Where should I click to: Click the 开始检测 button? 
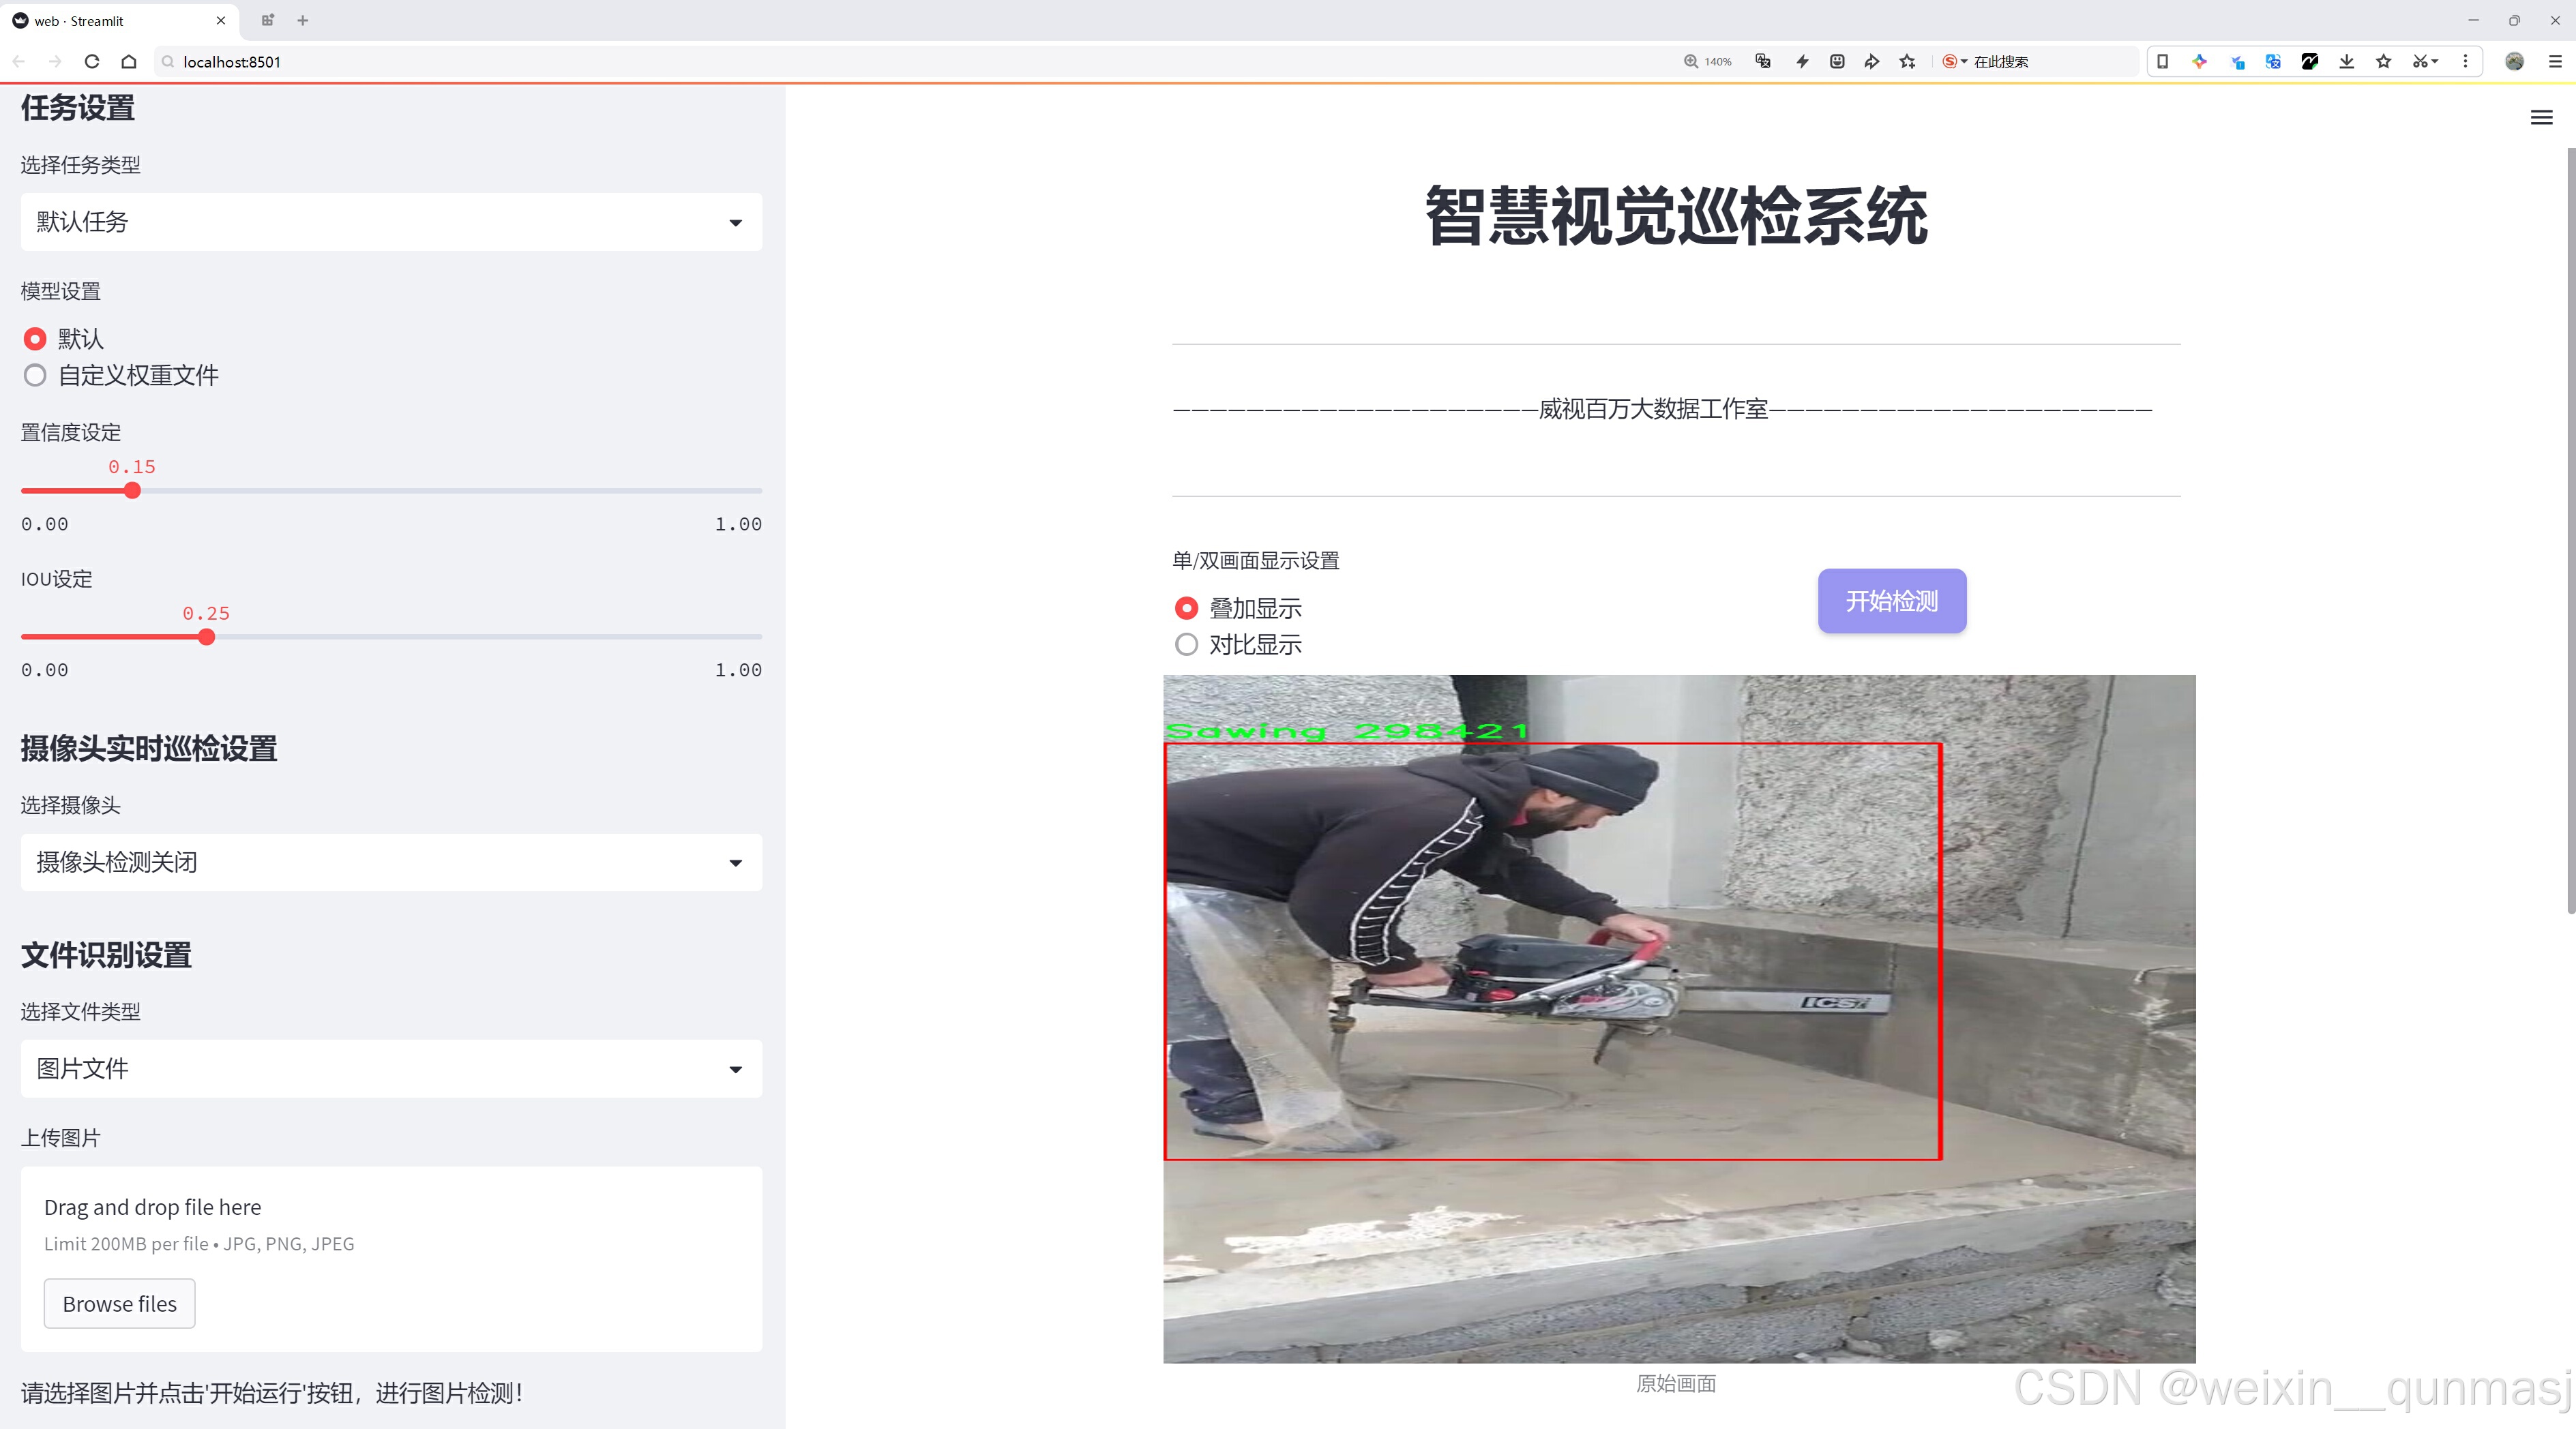1891,601
